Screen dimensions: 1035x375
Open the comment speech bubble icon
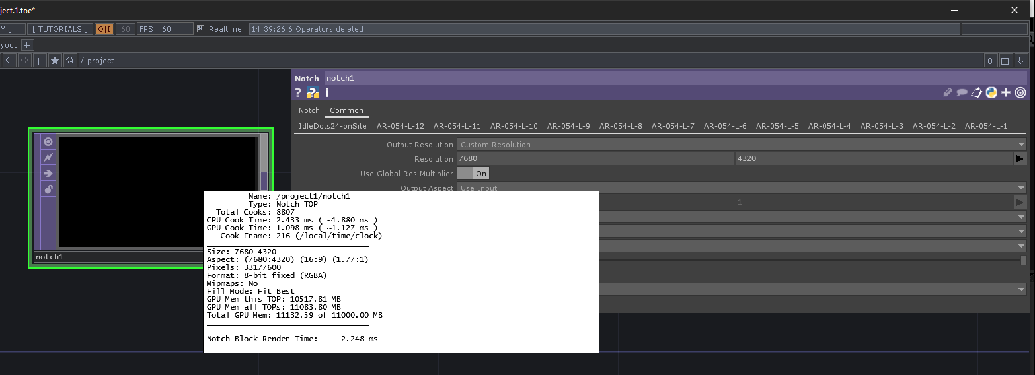pyautogui.click(x=962, y=93)
